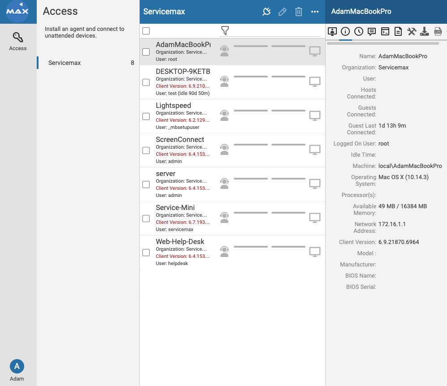447x386 pixels.
Task: Open the Timeline clock tab icon
Action: pos(359,31)
